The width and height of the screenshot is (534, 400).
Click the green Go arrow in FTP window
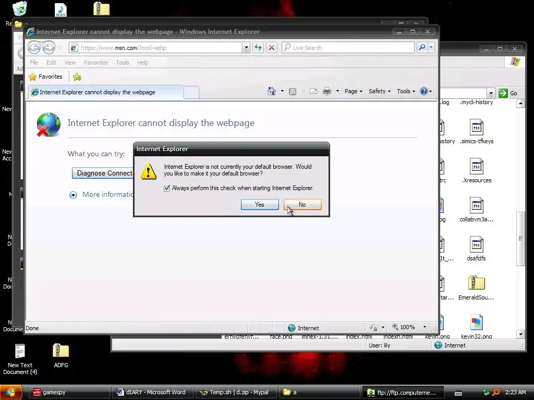click(x=503, y=93)
